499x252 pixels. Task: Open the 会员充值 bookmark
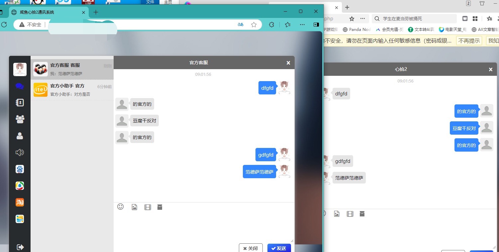[x=389, y=29]
